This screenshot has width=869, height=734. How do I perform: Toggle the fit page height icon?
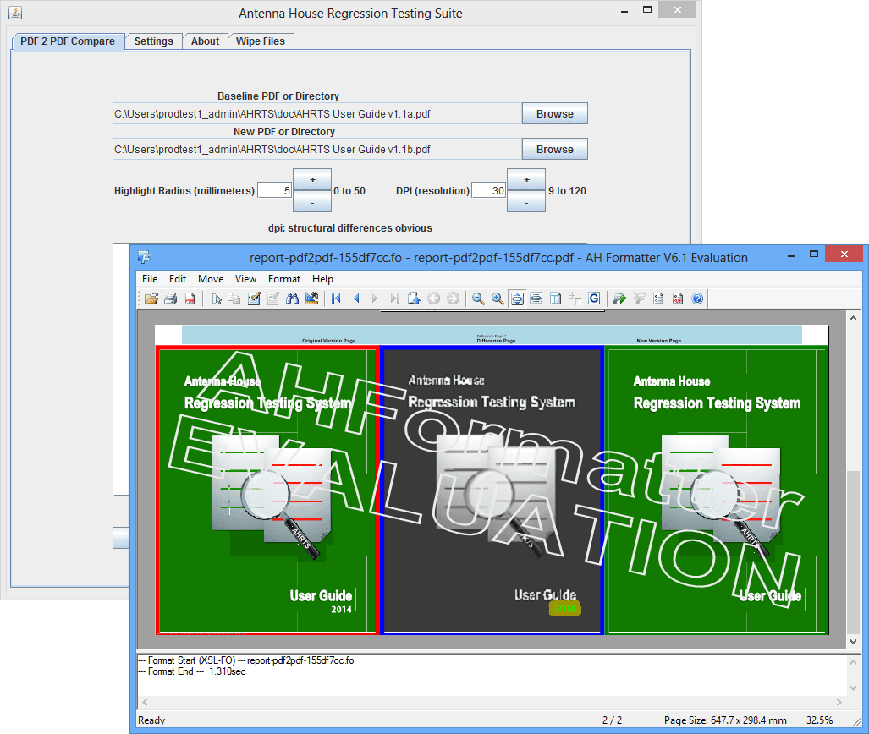(x=517, y=299)
